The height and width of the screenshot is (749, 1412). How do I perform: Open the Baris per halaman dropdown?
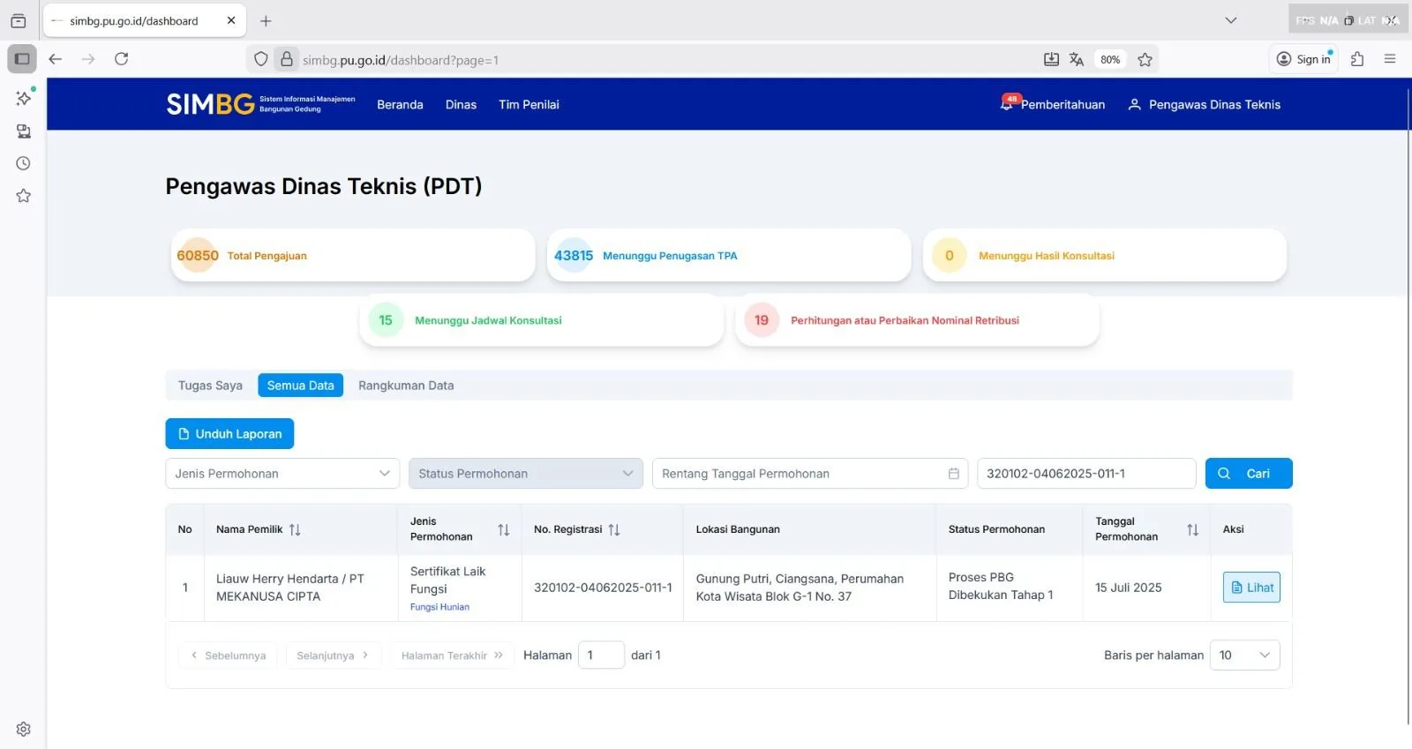click(1244, 655)
